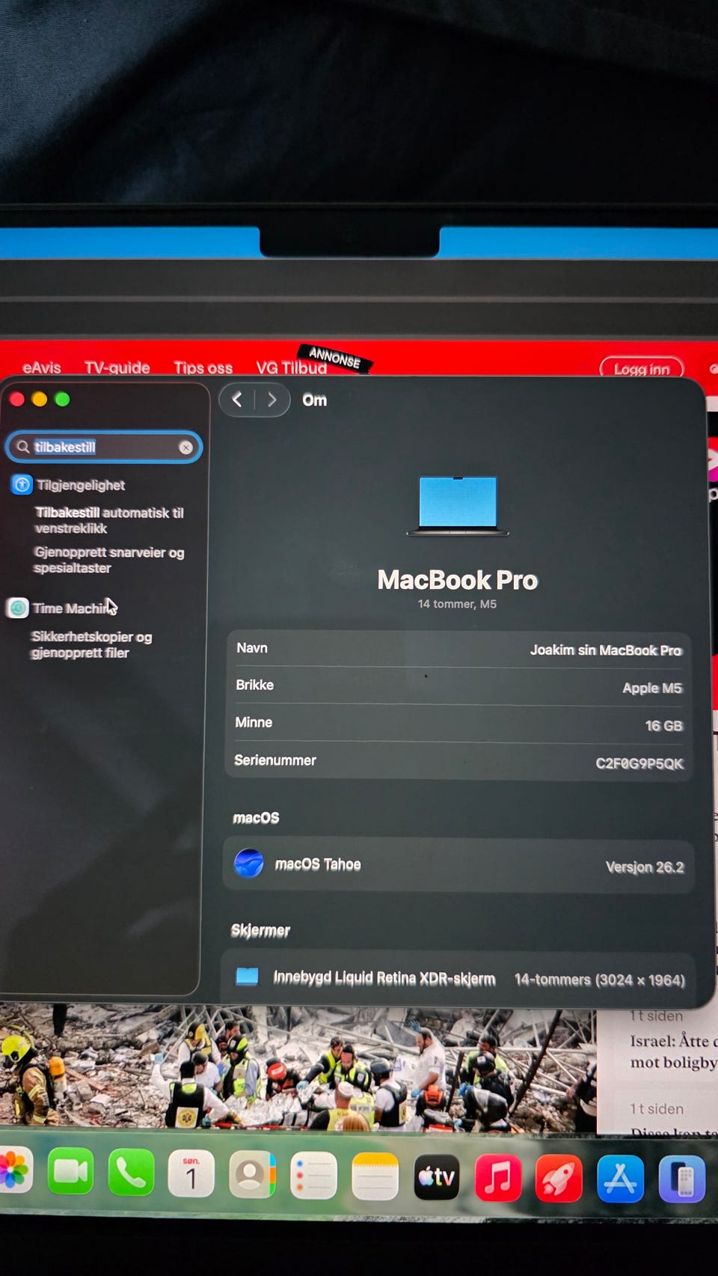Click the Time Machine sidebar icon

[18, 608]
